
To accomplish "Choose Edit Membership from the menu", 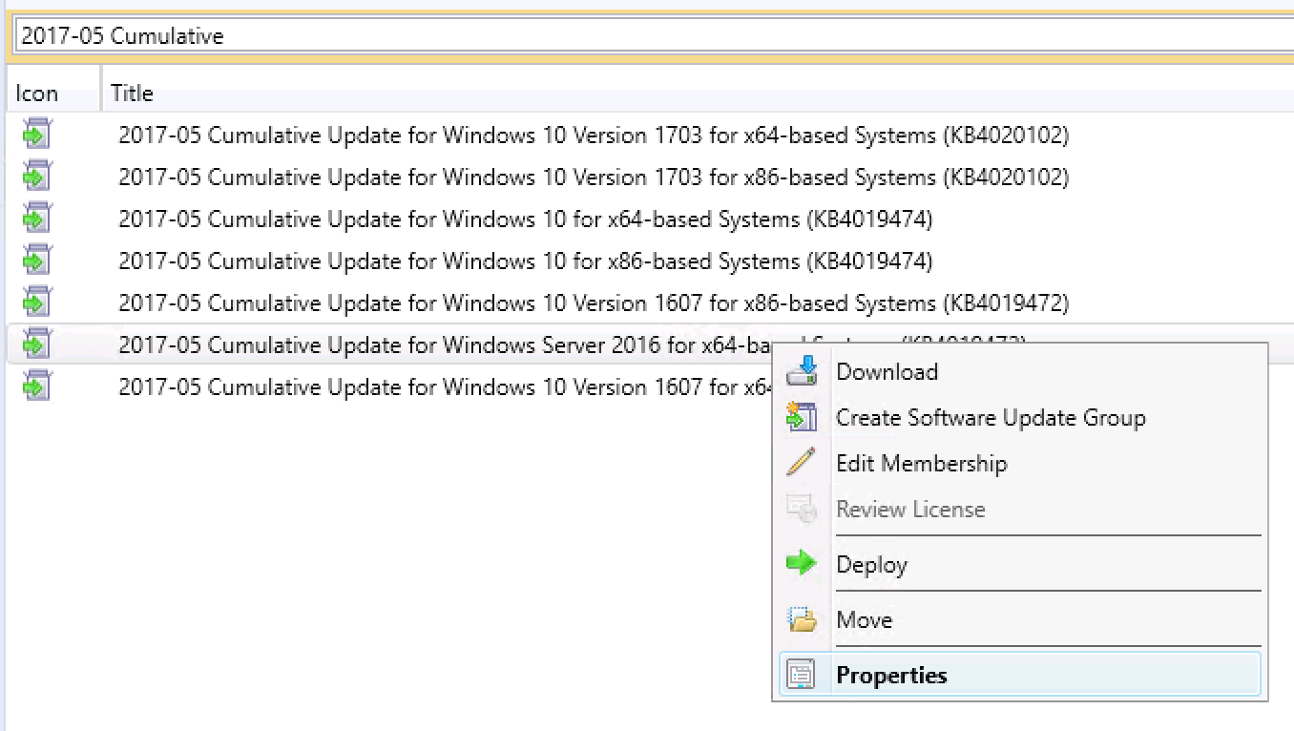I will tap(921, 463).
